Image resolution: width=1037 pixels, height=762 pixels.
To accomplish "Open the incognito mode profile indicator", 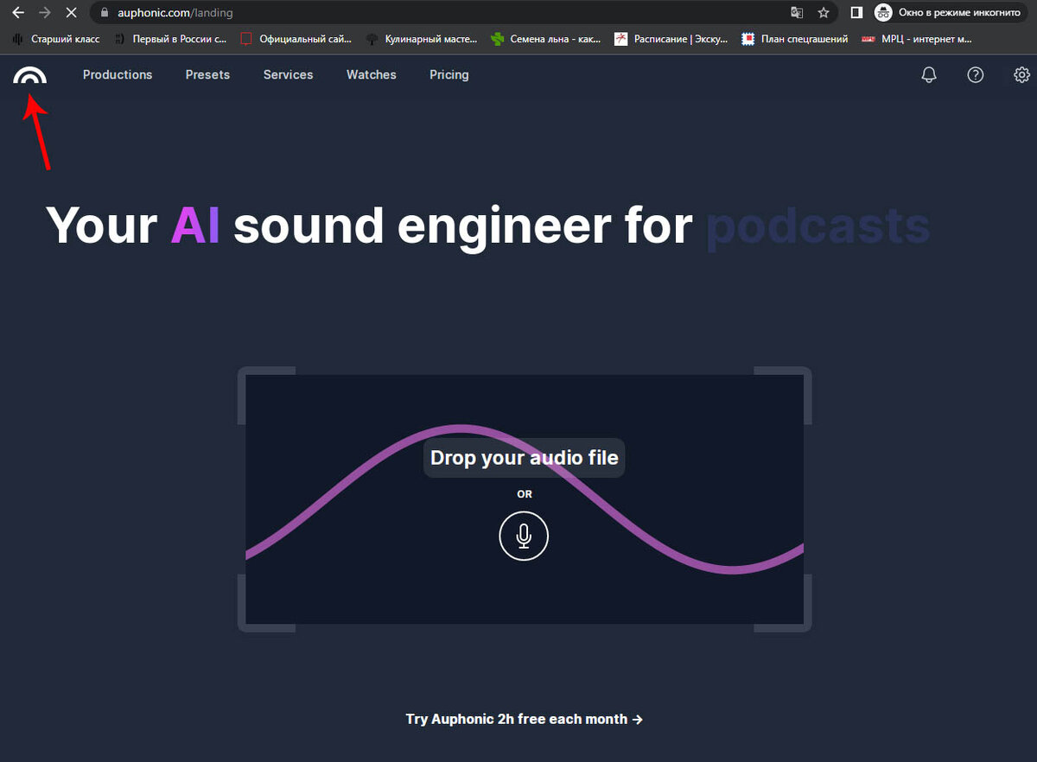I will [951, 13].
